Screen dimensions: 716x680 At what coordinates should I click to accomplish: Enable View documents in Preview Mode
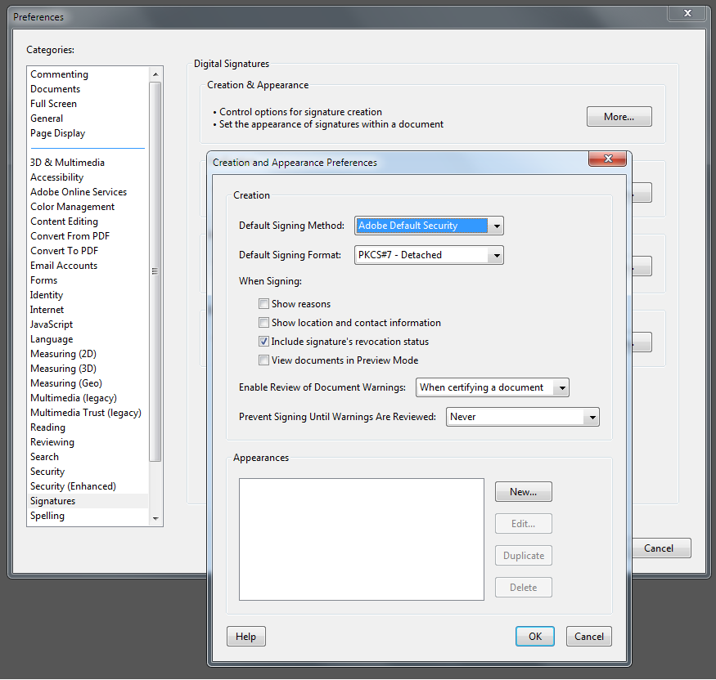point(263,360)
